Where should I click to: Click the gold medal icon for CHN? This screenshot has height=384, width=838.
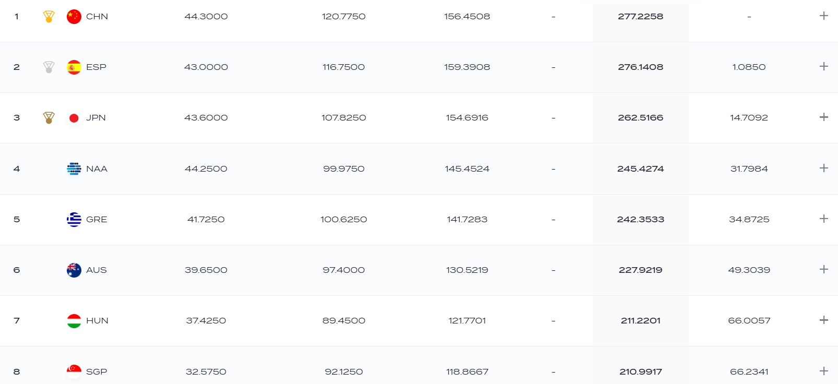[x=49, y=17]
